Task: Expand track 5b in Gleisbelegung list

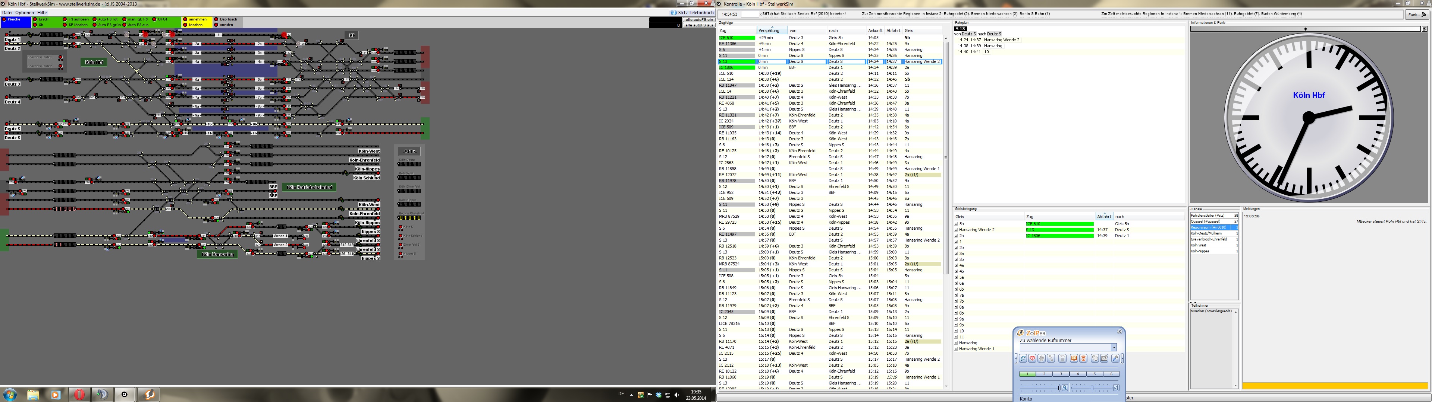Action: coord(956,224)
